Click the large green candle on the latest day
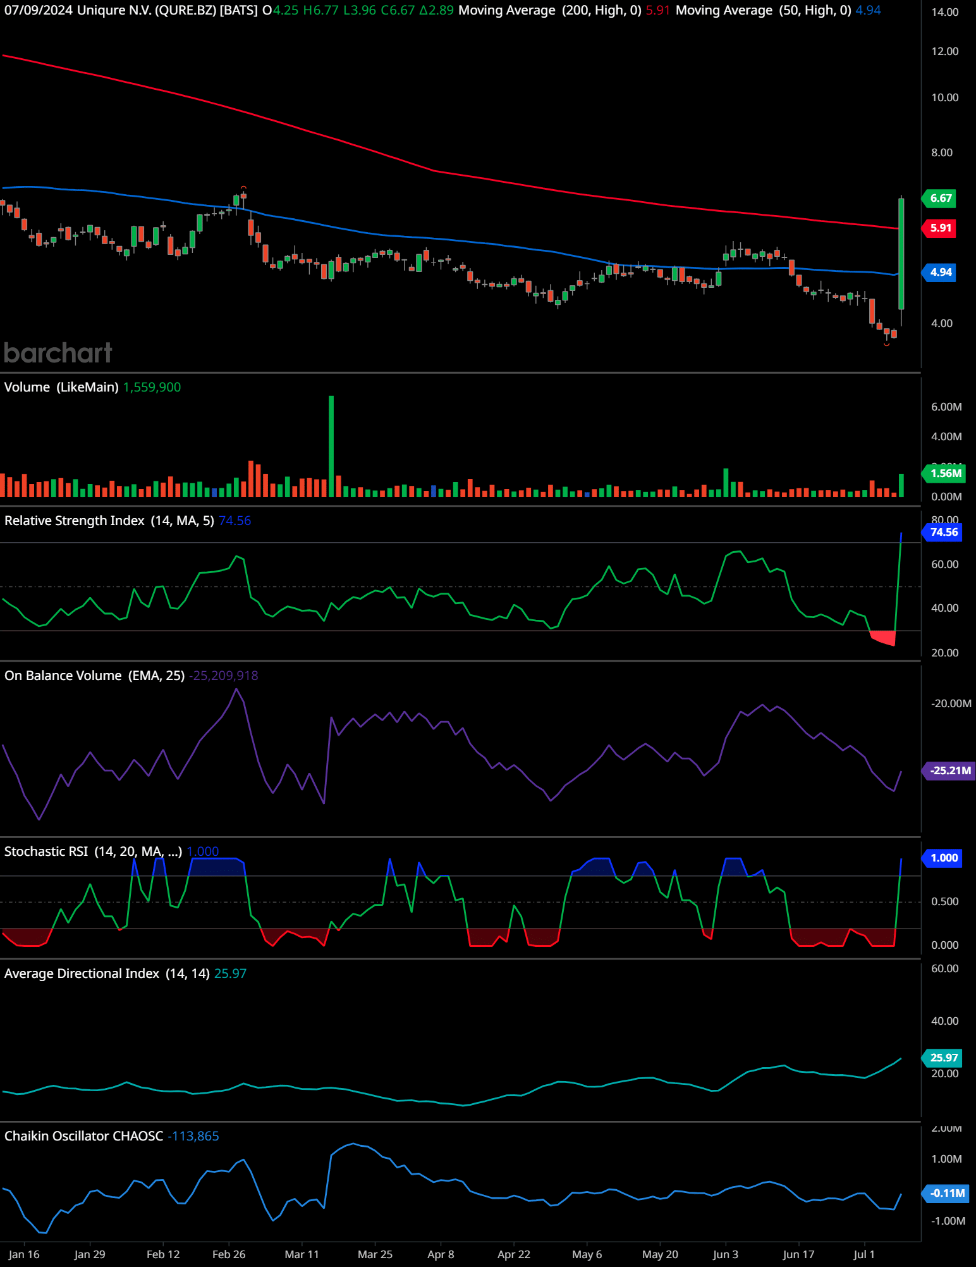This screenshot has width=976, height=1267. [x=901, y=253]
